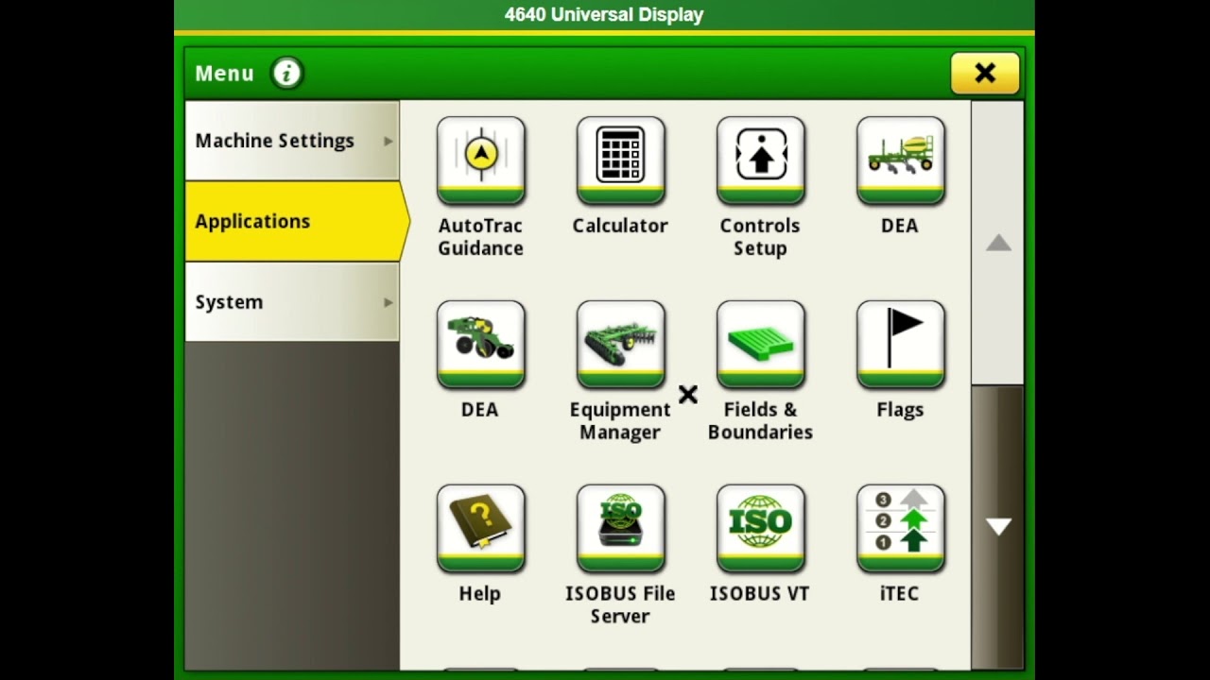
Task: Open the iTEC sequence icon
Action: [x=900, y=528]
